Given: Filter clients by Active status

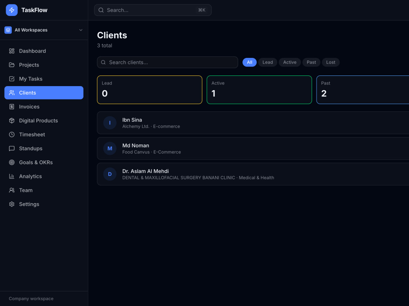Looking at the screenshot, I should pos(290,62).
